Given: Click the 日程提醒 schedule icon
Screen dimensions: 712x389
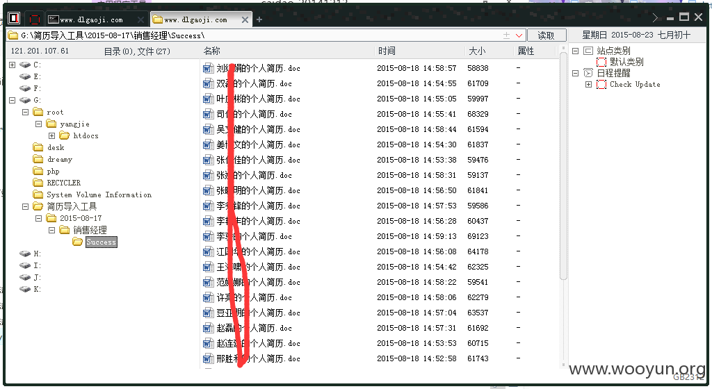Looking at the screenshot, I should [x=588, y=73].
